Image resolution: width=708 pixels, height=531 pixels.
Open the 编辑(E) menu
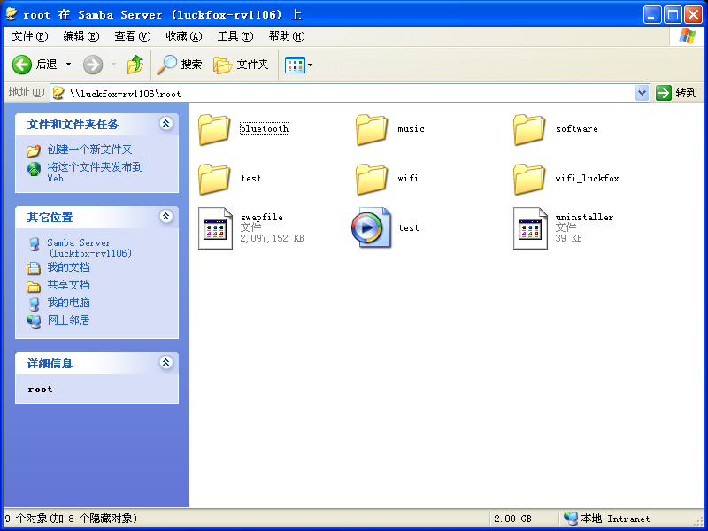[81, 36]
